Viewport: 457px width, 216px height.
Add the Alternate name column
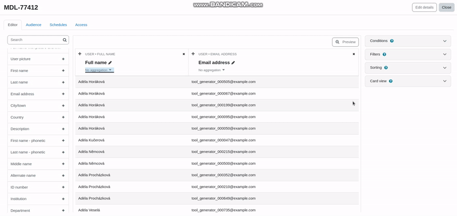(63, 176)
